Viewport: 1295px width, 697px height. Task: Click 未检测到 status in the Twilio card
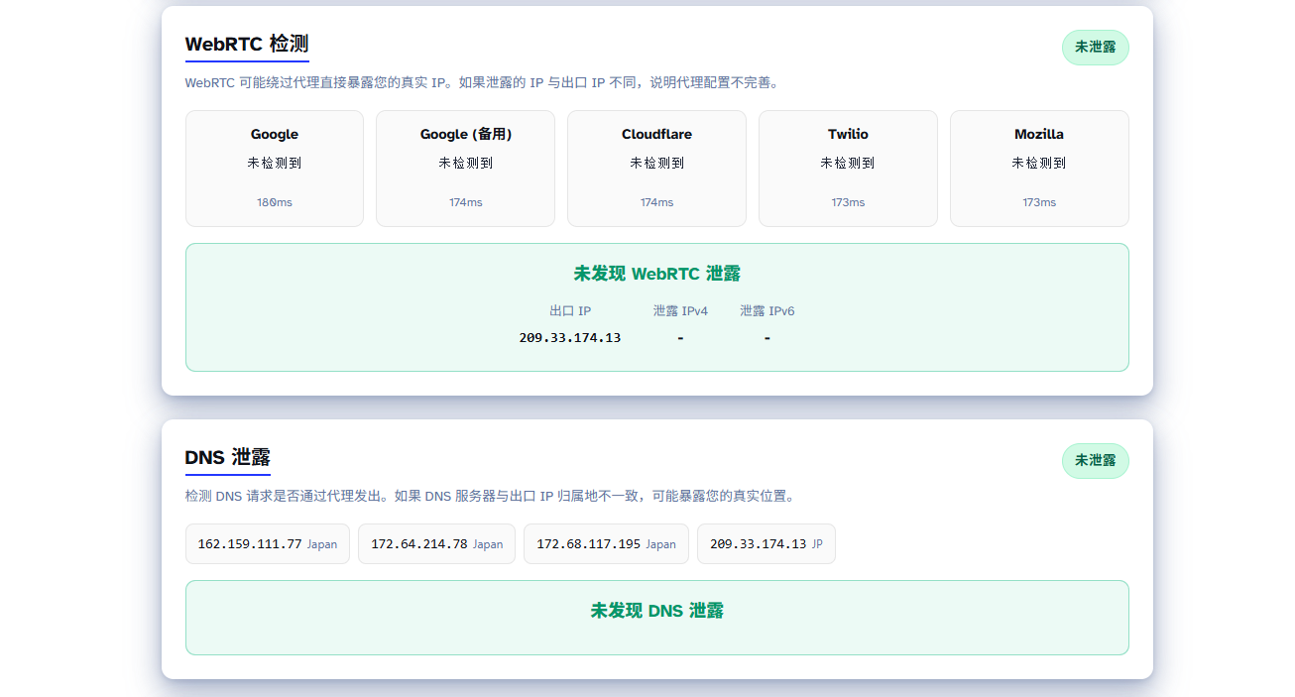pyautogui.click(x=848, y=163)
